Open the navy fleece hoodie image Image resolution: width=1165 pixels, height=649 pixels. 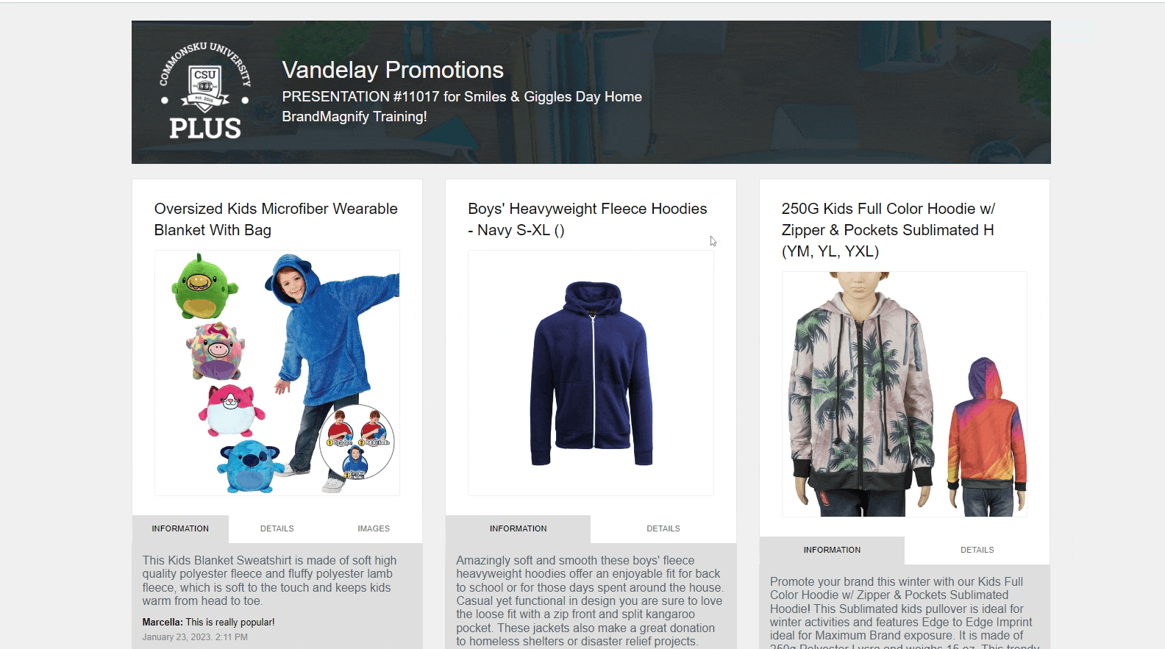591,373
